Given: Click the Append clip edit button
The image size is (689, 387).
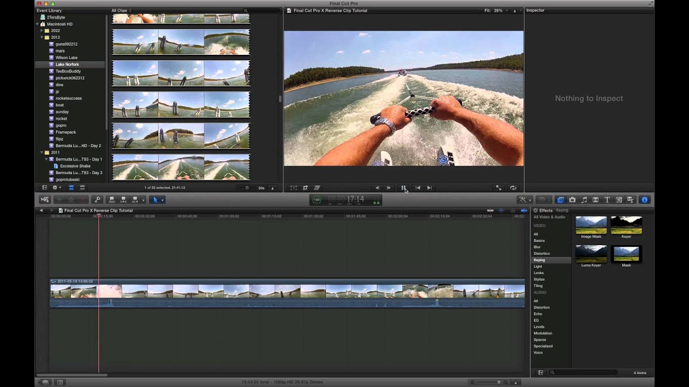Looking at the screenshot, I should pyautogui.click(x=135, y=200).
